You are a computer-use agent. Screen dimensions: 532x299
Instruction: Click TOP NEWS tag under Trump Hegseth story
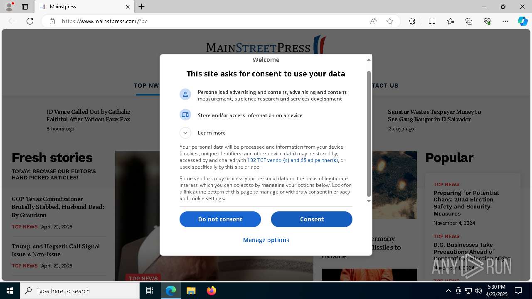pyautogui.click(x=25, y=266)
